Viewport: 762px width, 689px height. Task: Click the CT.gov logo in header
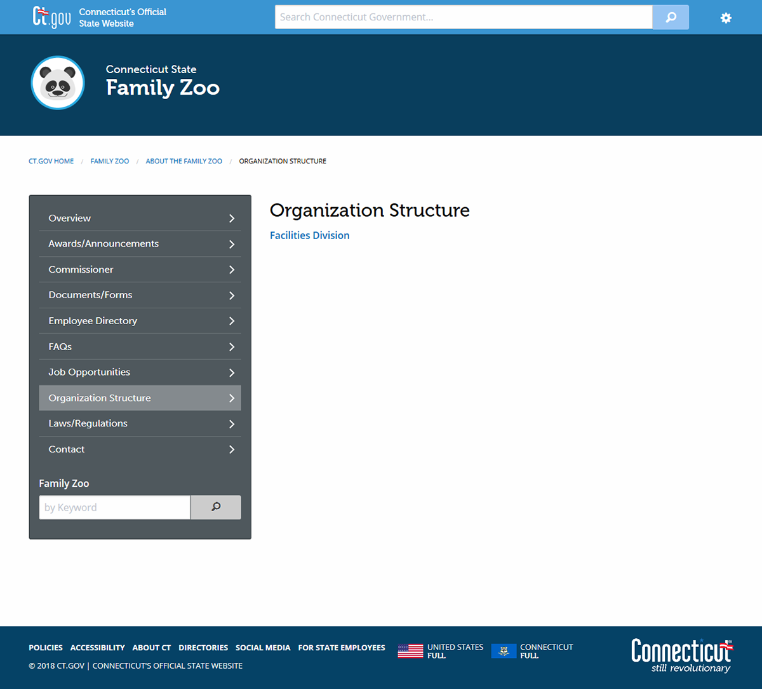[51, 17]
